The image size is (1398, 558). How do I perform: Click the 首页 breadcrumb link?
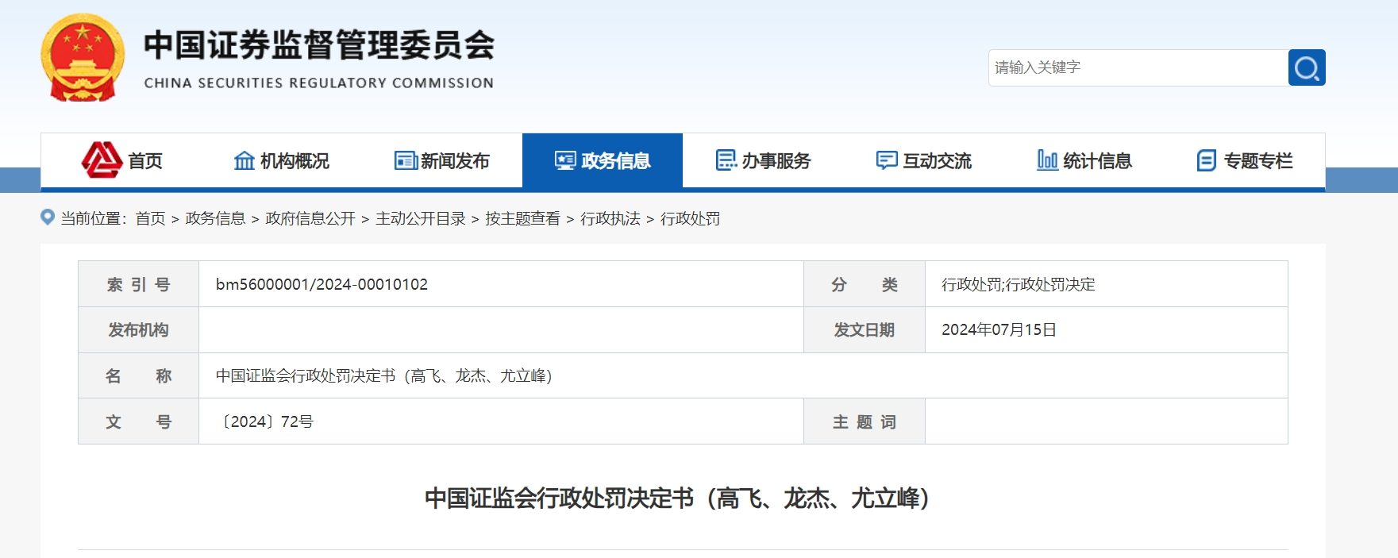[150, 218]
